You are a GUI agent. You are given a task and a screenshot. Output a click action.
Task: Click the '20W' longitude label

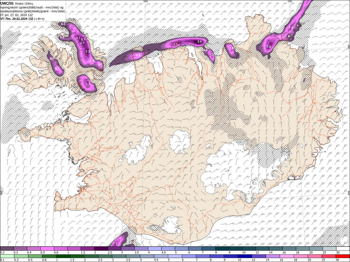coord(145,1)
